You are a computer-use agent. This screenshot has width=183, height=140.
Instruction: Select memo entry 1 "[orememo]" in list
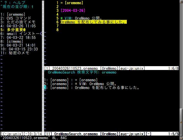click(x=16, y=14)
